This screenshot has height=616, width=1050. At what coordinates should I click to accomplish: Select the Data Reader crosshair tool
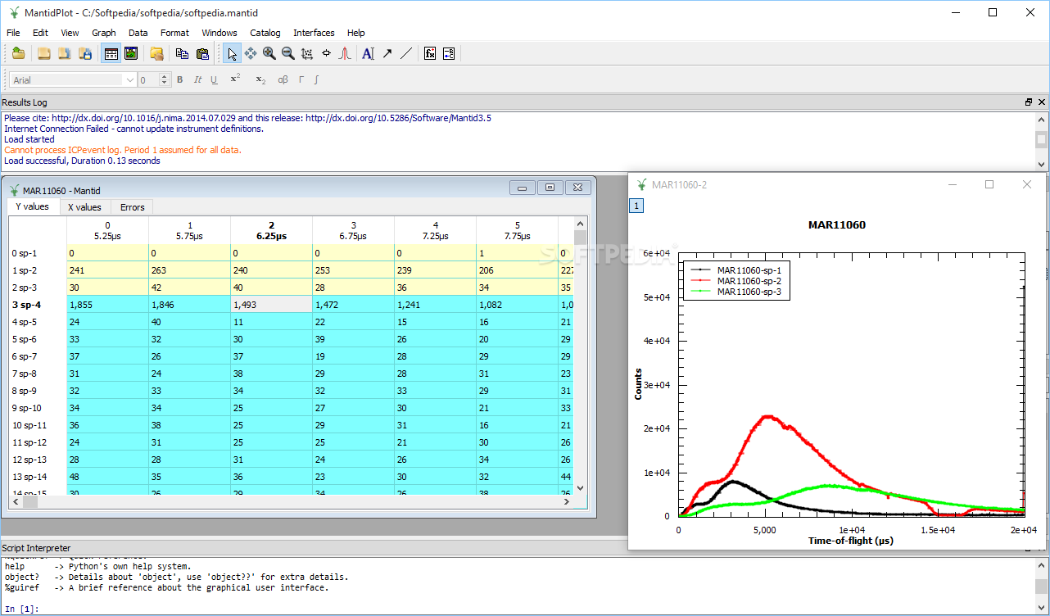326,53
